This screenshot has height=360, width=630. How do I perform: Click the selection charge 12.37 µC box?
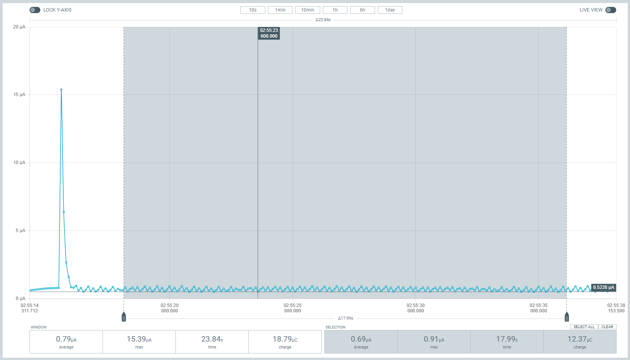580,342
